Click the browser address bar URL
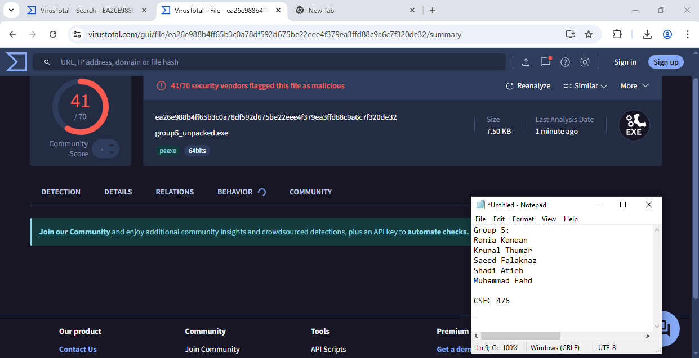The width and height of the screenshot is (699, 358). click(275, 34)
